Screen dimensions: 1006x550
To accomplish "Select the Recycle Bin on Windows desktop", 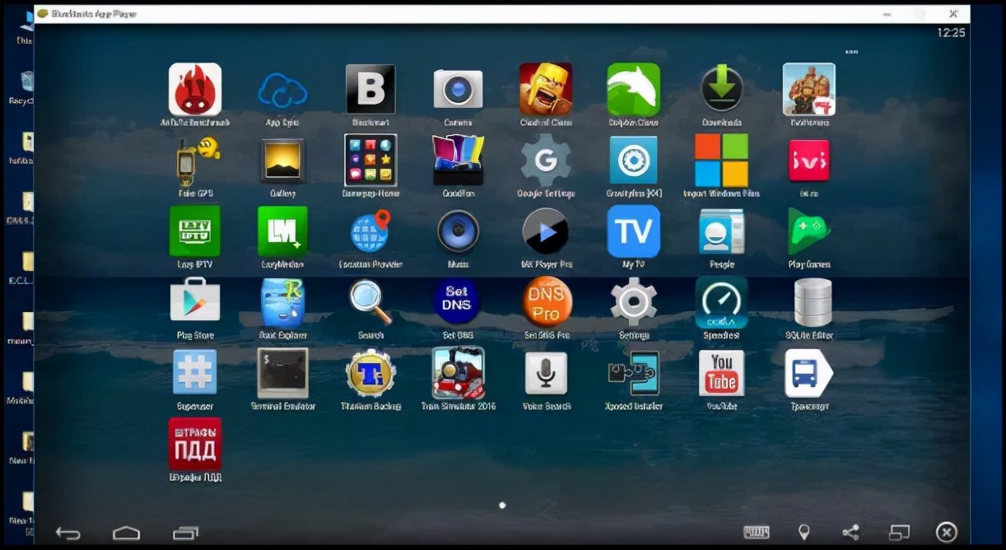I will coord(27,86).
